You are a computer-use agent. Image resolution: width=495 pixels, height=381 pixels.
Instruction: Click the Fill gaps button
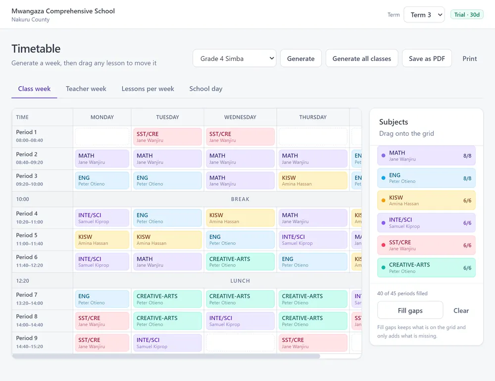pyautogui.click(x=410, y=310)
